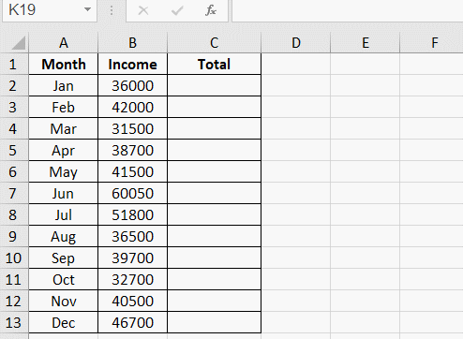Select column E header
Viewport: 463px width, 339px height.
coord(366,43)
